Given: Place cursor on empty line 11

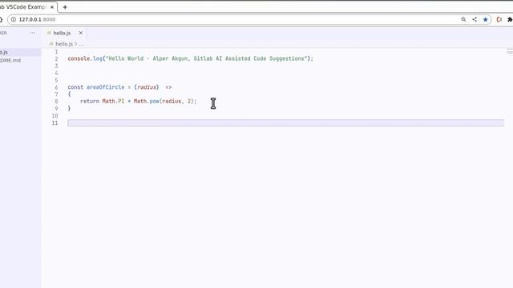Looking at the screenshot, I should [x=285, y=123].
